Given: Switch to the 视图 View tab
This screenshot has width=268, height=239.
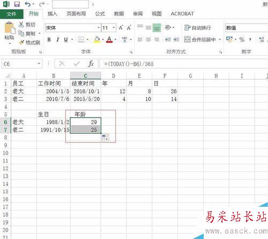Looking at the screenshot, I should (x=157, y=14).
